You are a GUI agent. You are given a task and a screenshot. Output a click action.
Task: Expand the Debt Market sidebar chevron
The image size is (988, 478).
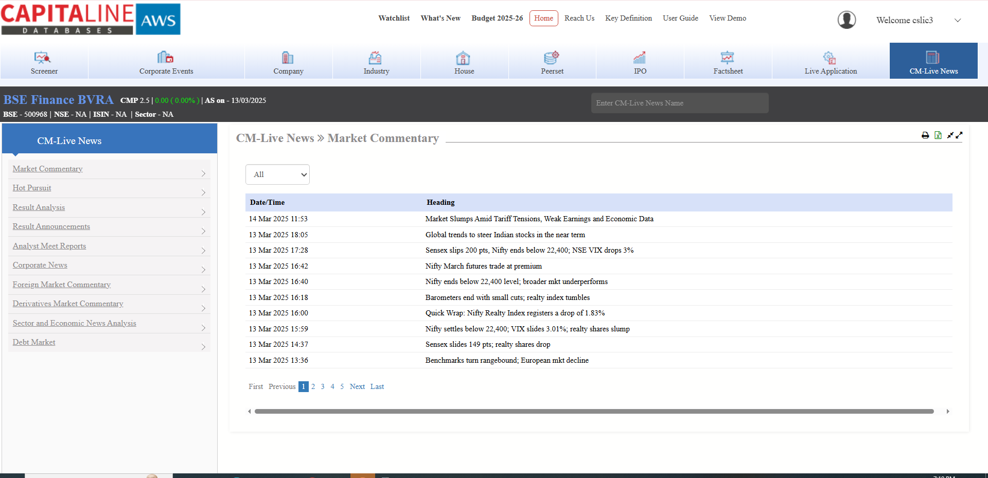[x=203, y=347]
